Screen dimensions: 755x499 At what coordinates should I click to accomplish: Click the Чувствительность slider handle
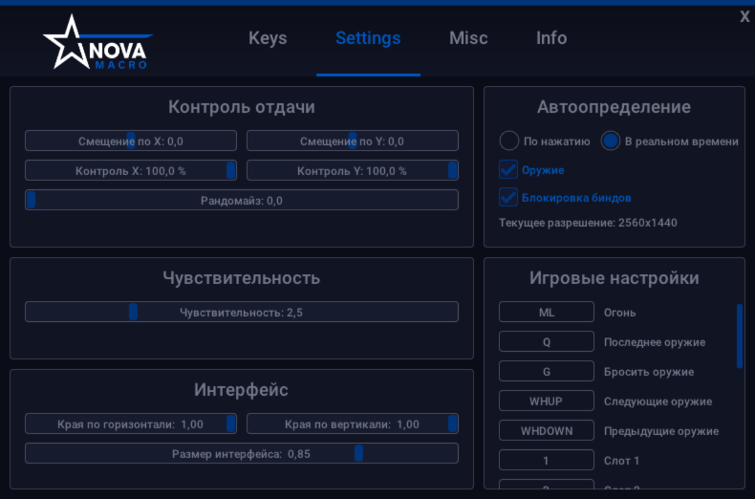132,311
